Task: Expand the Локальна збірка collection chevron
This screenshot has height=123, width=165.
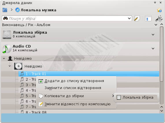Action: click(x=153, y=35)
